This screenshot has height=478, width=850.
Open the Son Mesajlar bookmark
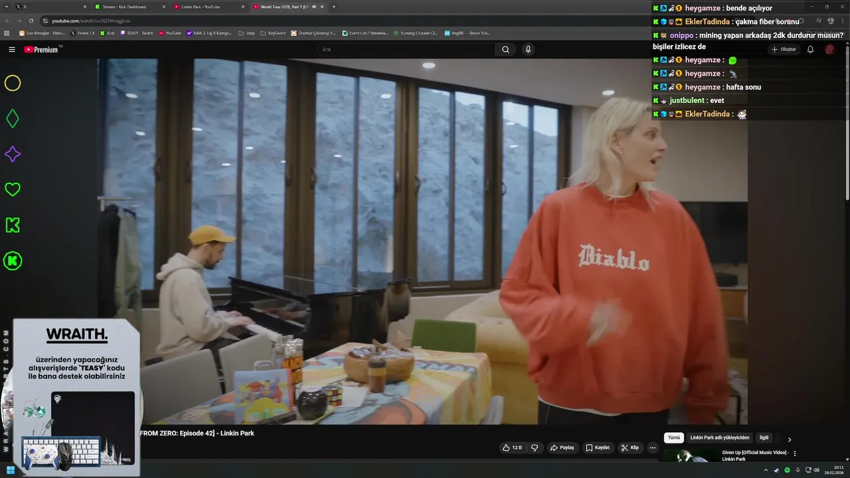[x=42, y=33]
